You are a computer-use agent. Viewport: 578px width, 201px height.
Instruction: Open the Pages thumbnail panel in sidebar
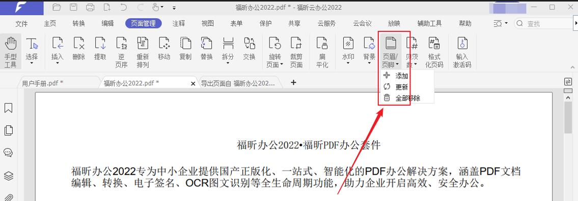click(8, 130)
